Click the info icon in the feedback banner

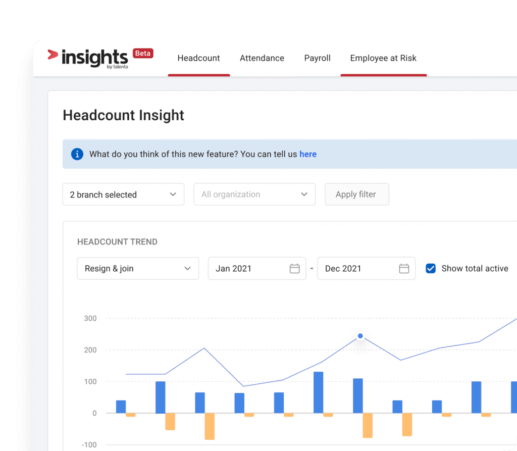[77, 154]
